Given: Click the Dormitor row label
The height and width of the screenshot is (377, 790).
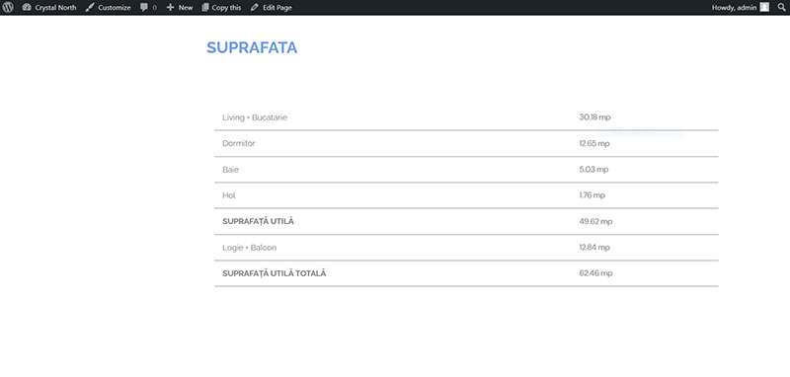Looking at the screenshot, I should [x=239, y=143].
